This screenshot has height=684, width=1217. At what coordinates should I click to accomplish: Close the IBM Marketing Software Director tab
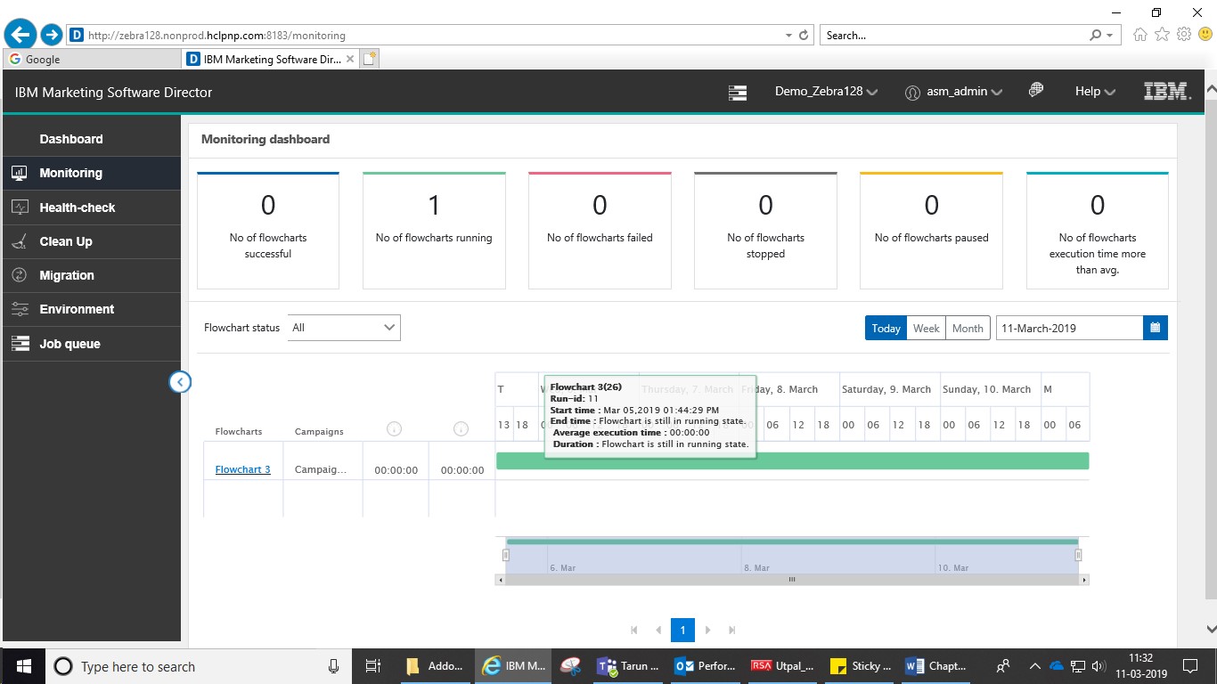(x=350, y=59)
